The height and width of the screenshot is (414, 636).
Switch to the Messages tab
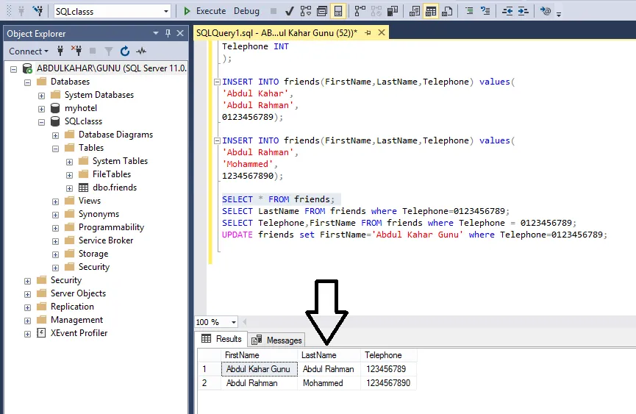click(x=276, y=340)
